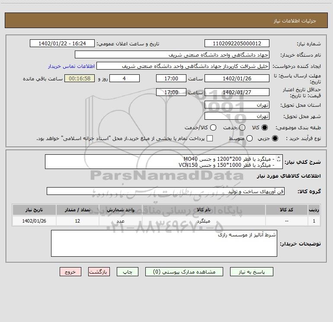This screenshot has width=333, height=322.
Task: Click the delivery province تهران field
Action: click(x=237, y=105)
